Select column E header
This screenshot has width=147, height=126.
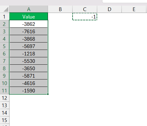point(134,9)
